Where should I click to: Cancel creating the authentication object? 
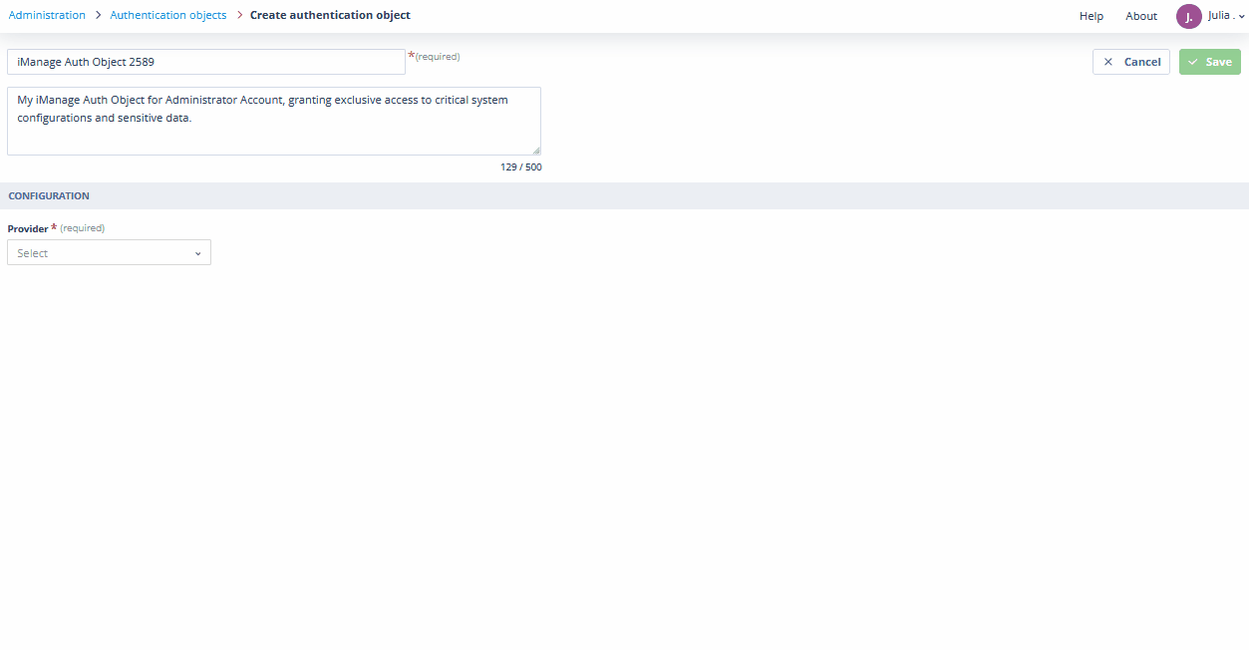click(1131, 62)
